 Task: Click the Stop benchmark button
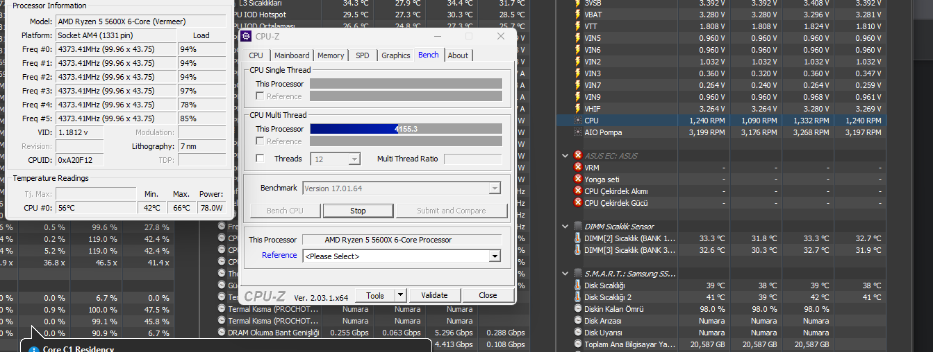(358, 211)
